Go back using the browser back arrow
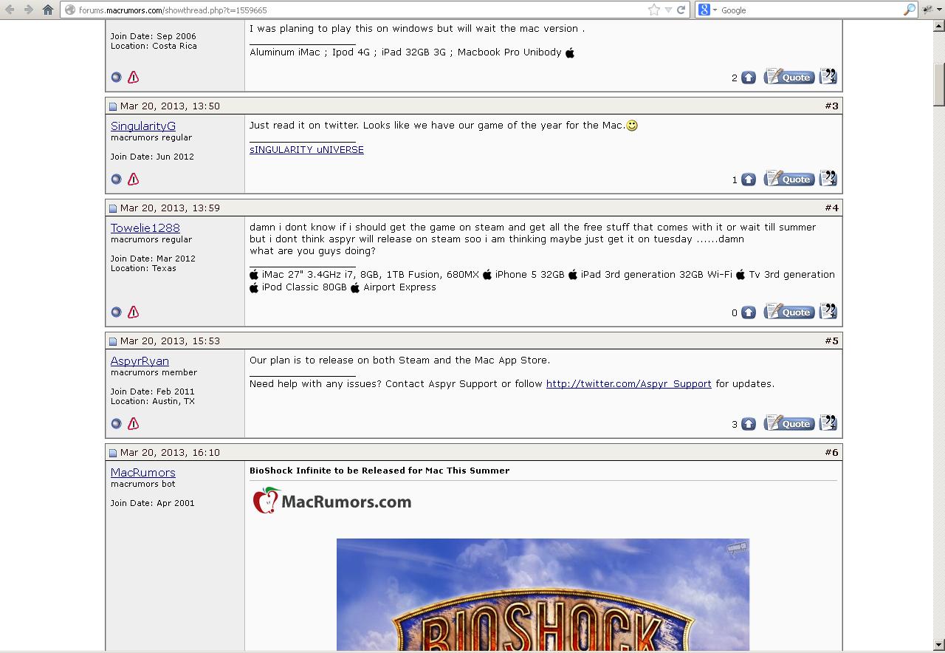This screenshot has width=945, height=653. click(10, 10)
